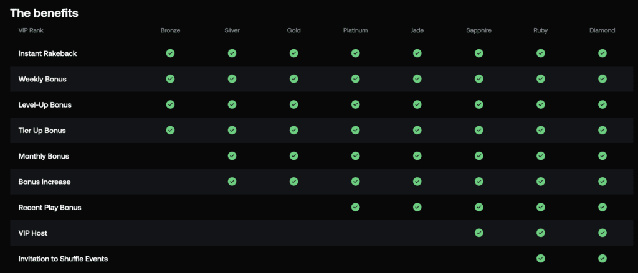Click Monthly Bonus checkmark under Silver
Viewport: 638px width, 273px height.
(232, 155)
